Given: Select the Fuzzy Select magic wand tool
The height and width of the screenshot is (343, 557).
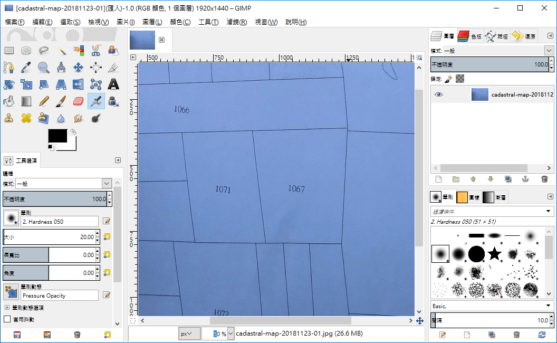Looking at the screenshot, I should pyautogui.click(x=62, y=51).
